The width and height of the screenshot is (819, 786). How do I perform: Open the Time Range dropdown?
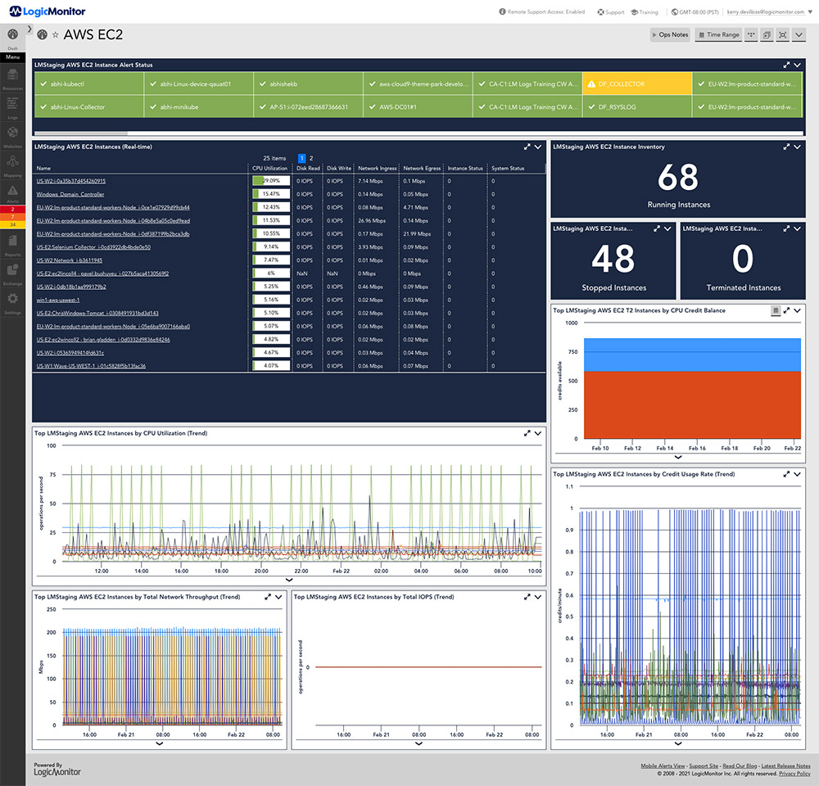tap(718, 34)
